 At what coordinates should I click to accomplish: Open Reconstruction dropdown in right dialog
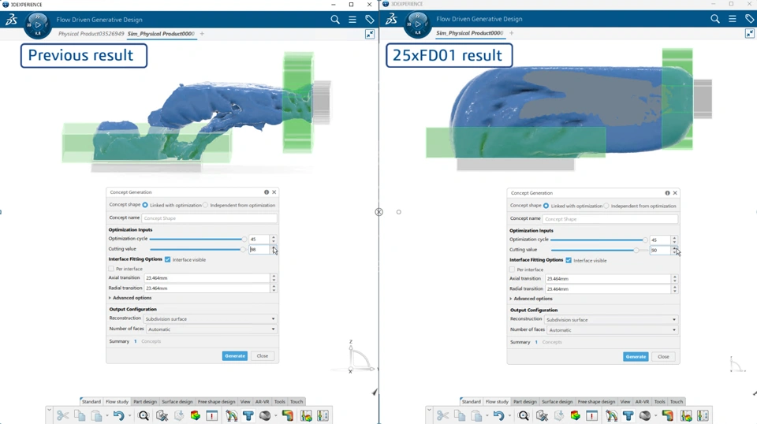coord(611,320)
